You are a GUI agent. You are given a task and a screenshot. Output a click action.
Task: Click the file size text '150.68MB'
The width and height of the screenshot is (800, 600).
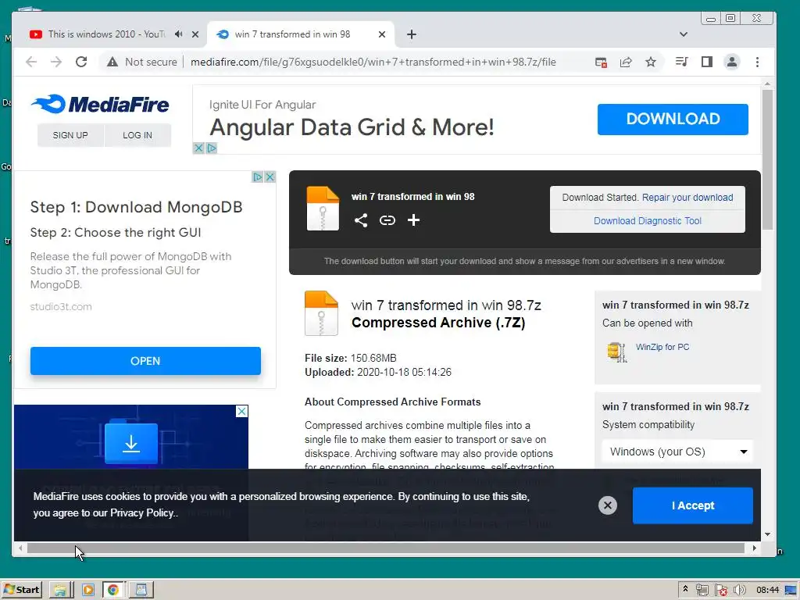pos(373,358)
